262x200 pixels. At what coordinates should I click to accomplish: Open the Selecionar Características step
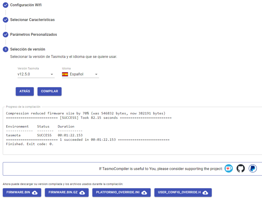click(x=32, y=20)
